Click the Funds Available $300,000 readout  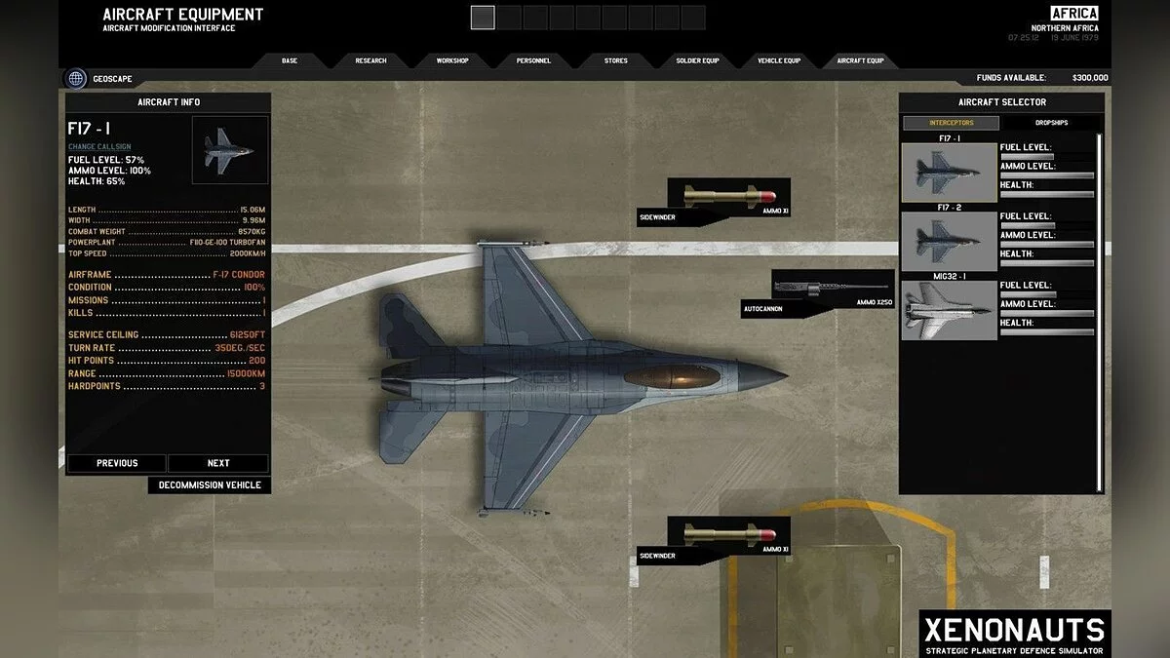tap(1042, 78)
